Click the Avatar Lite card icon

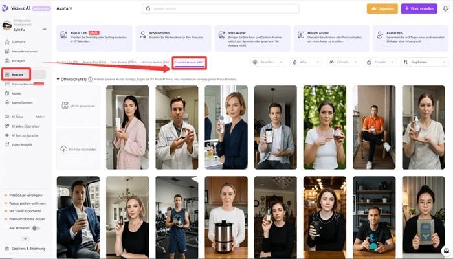64,35
